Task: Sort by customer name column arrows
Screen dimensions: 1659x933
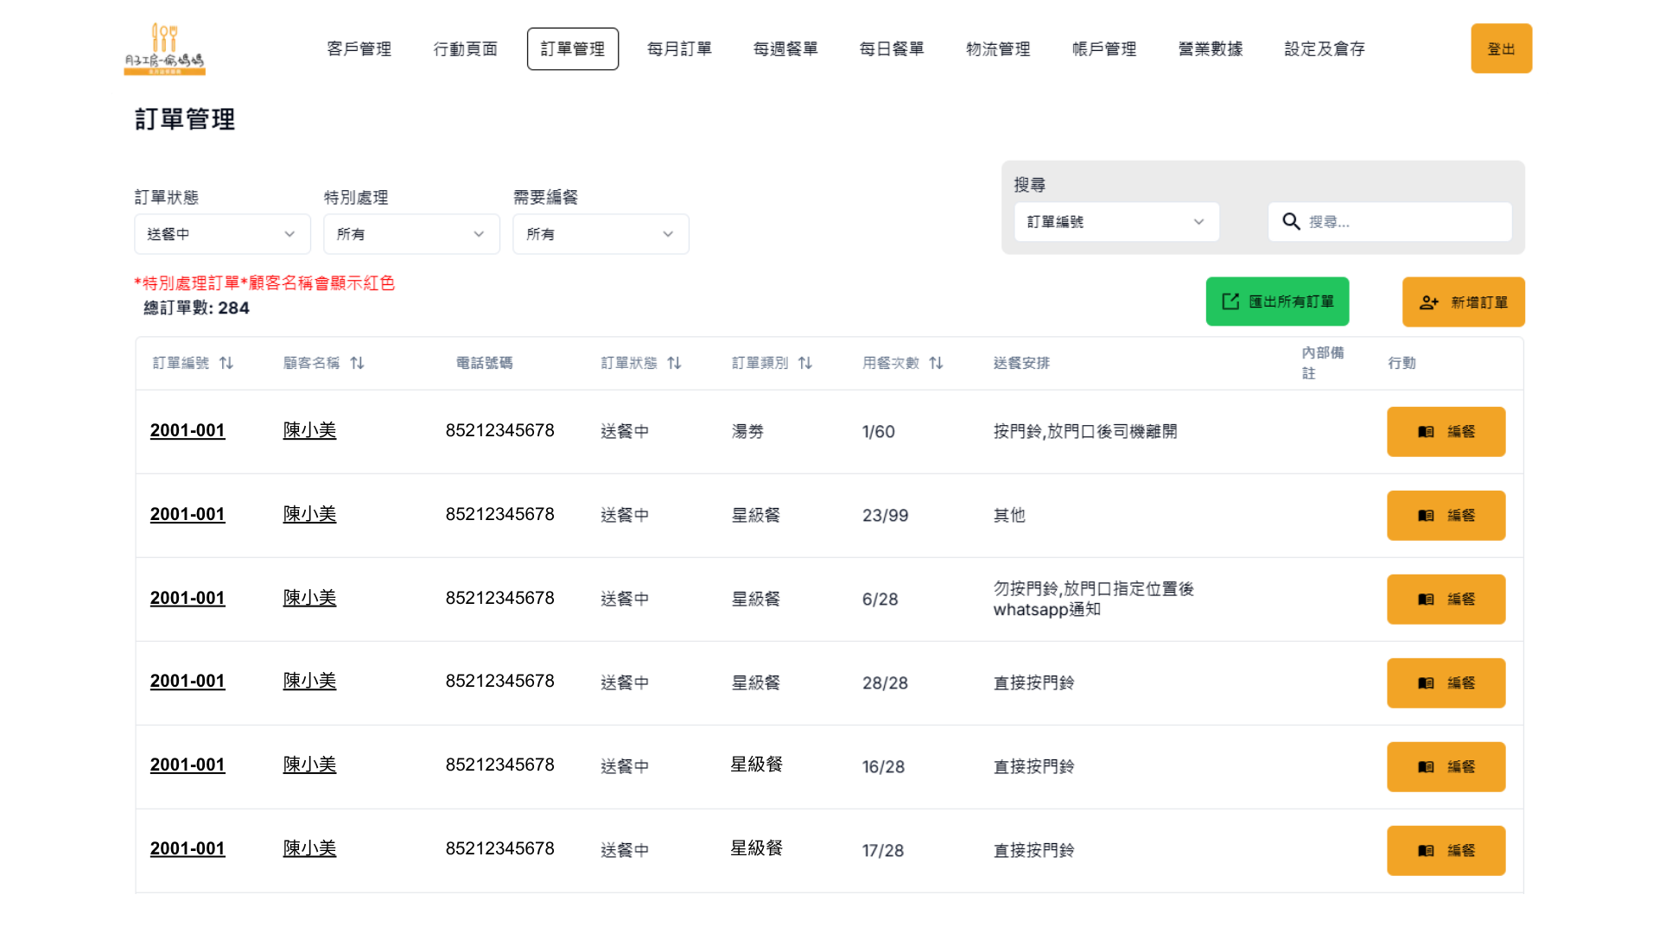Action: point(357,363)
